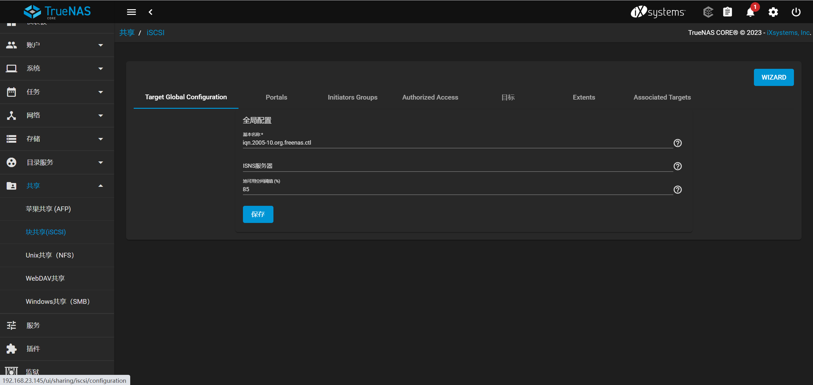
Task: Open the settings gear icon
Action: [x=773, y=12]
